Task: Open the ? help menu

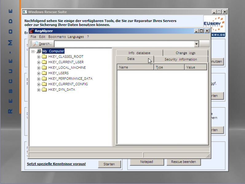Action: [x=88, y=37]
